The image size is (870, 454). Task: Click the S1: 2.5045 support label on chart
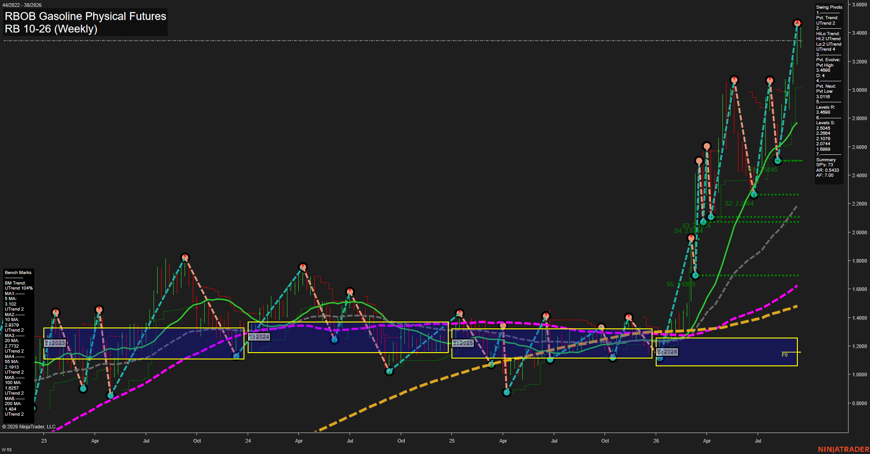coord(764,169)
